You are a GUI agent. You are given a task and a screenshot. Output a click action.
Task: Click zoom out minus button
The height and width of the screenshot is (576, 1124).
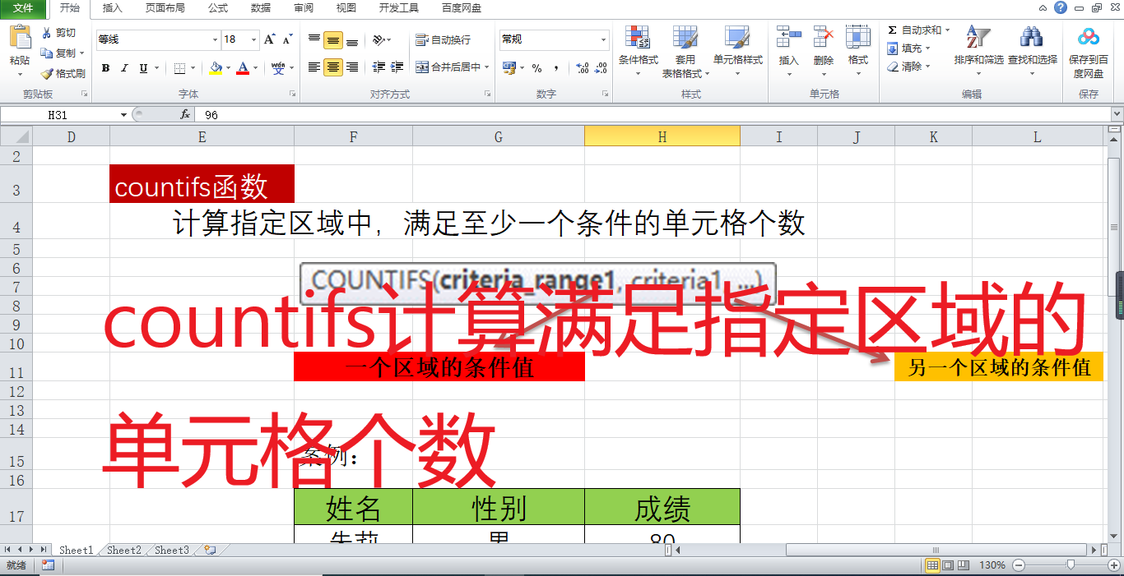tap(1018, 565)
